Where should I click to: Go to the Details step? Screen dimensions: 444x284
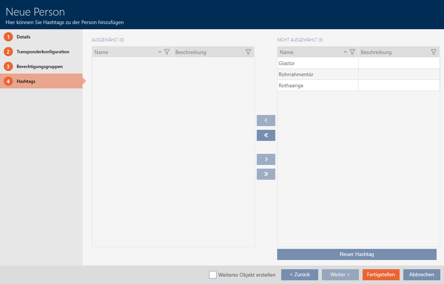pos(23,37)
